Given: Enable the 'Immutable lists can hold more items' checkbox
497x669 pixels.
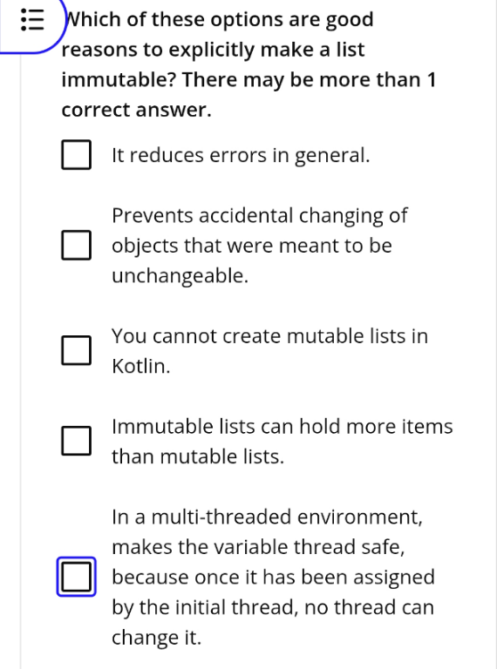Looking at the screenshot, I should pyautogui.click(x=77, y=441).
